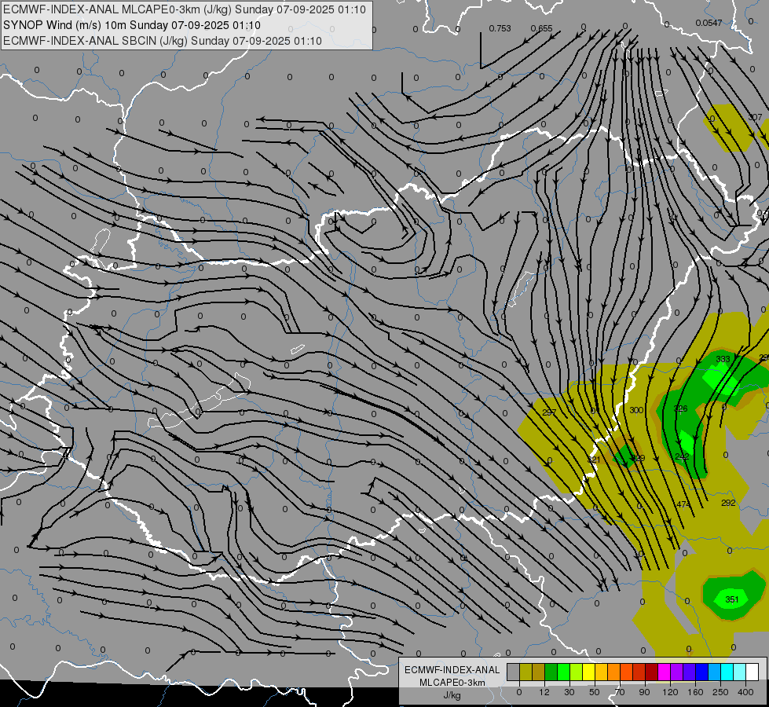Viewport: 769px width, 707px height.
Task: Click the map value 0.655
Action: pyautogui.click(x=541, y=28)
